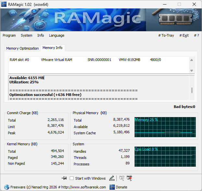Open the Program menu
202x191 pixels.
tap(9, 35)
